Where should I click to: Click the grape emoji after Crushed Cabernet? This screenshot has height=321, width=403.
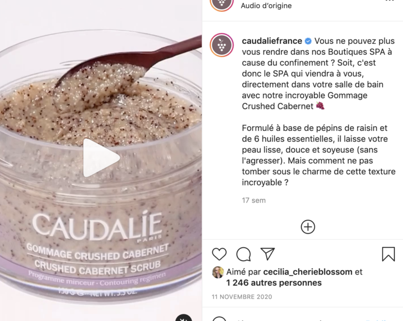tap(320, 106)
